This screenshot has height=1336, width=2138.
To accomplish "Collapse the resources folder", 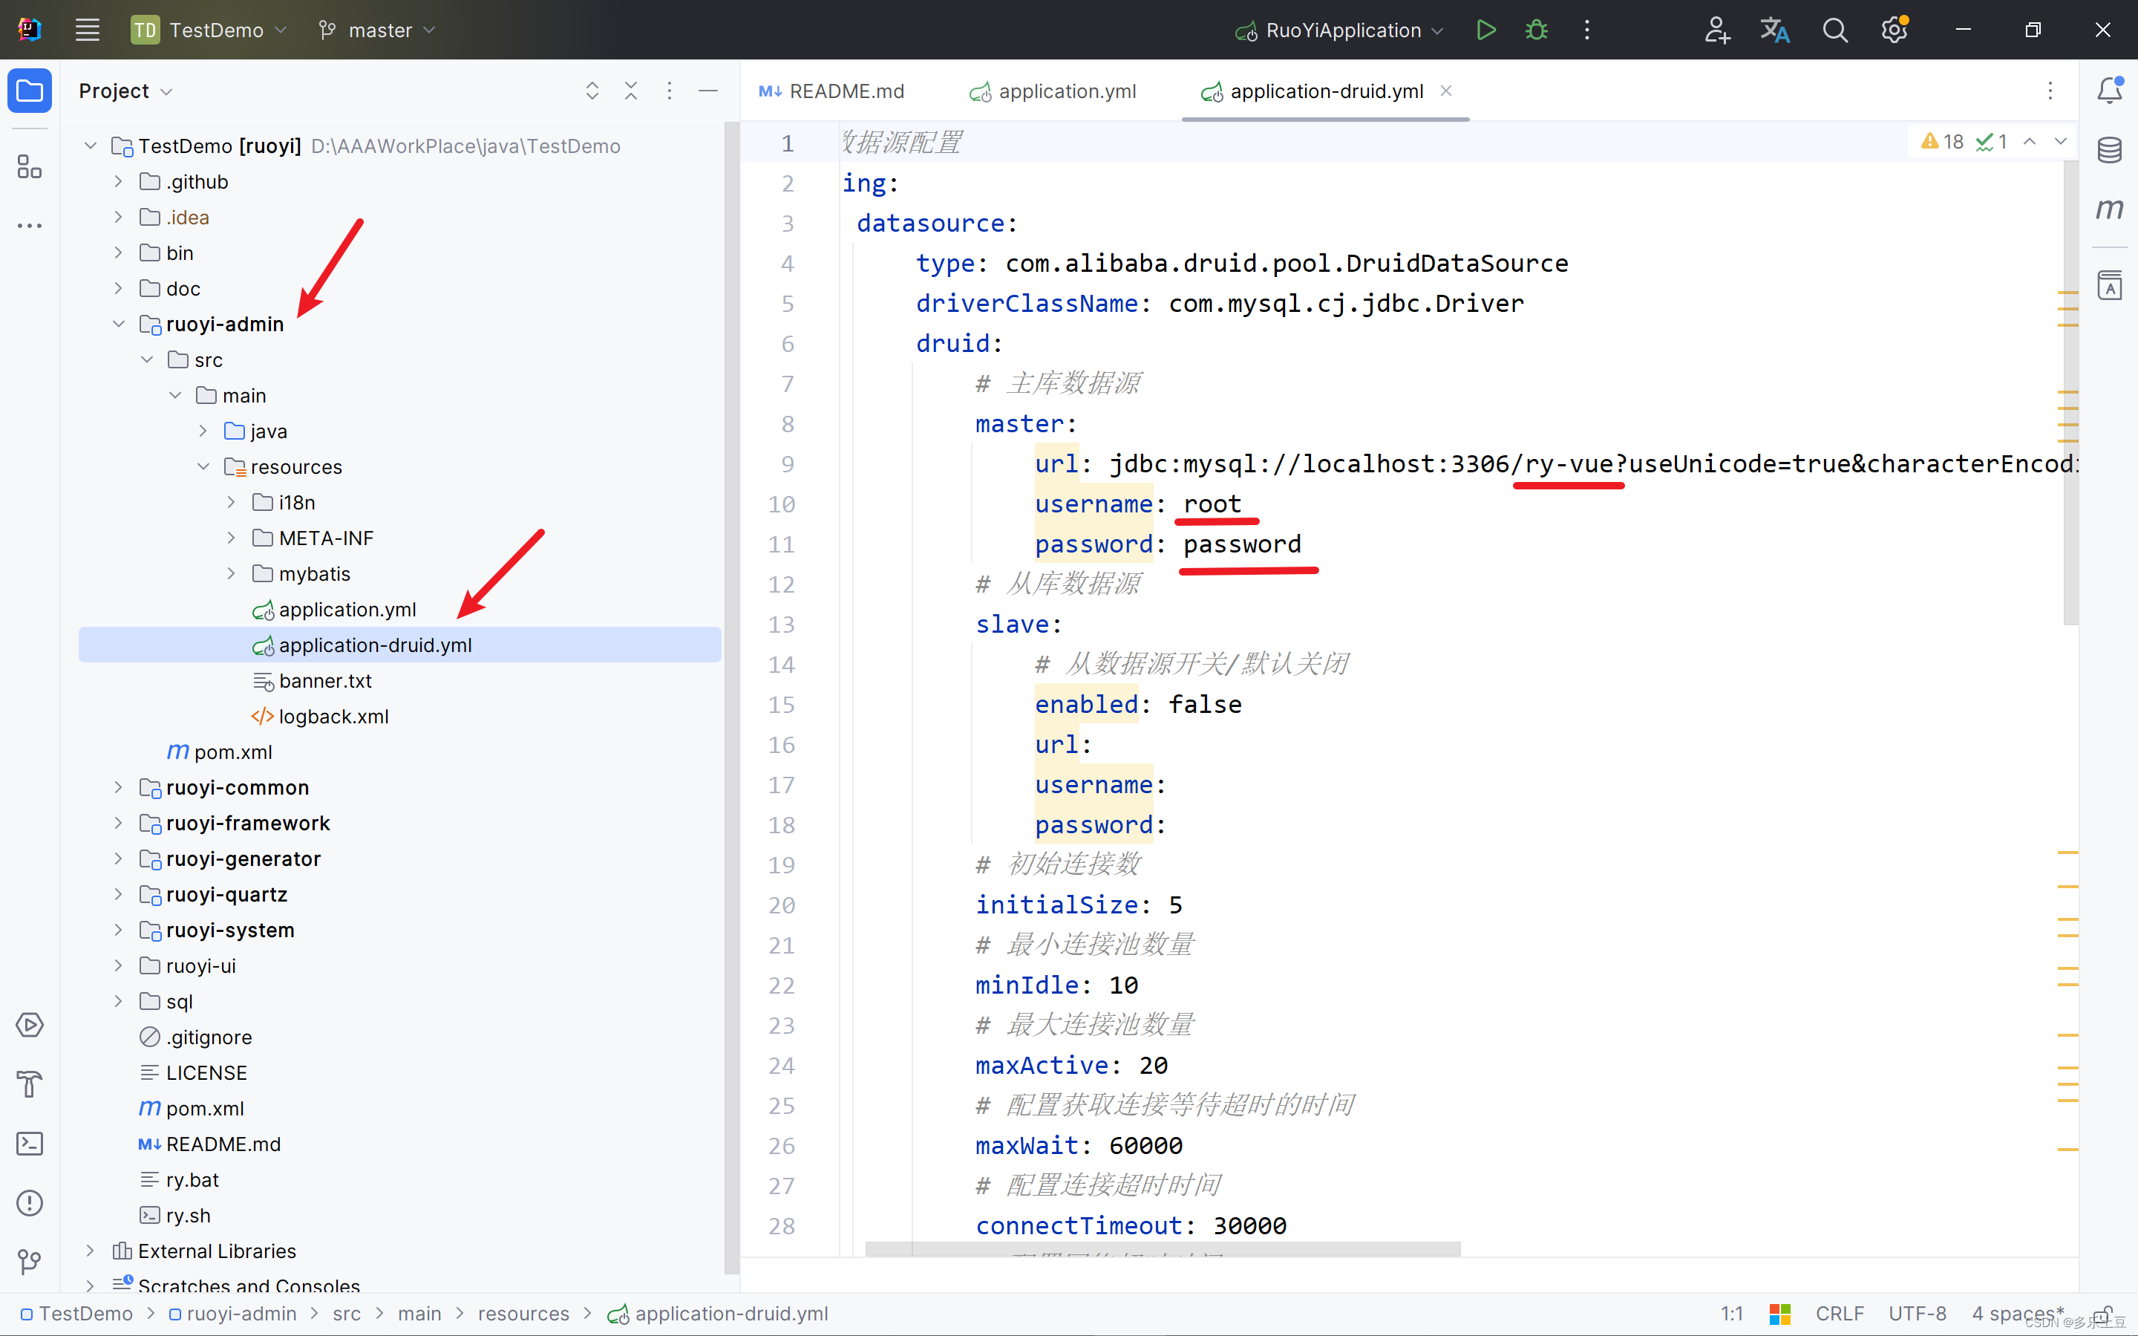I will [203, 466].
